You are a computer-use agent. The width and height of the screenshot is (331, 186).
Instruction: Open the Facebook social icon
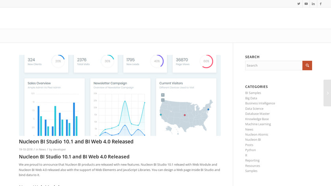pyautogui.click(x=321, y=4)
